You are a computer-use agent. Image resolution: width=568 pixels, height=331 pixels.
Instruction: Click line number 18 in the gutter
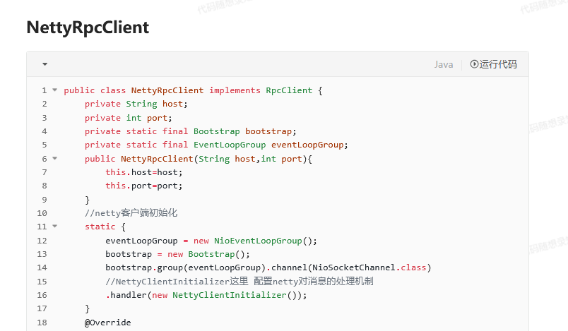(42, 323)
